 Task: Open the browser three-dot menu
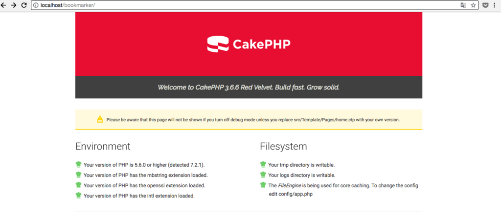(495, 5)
